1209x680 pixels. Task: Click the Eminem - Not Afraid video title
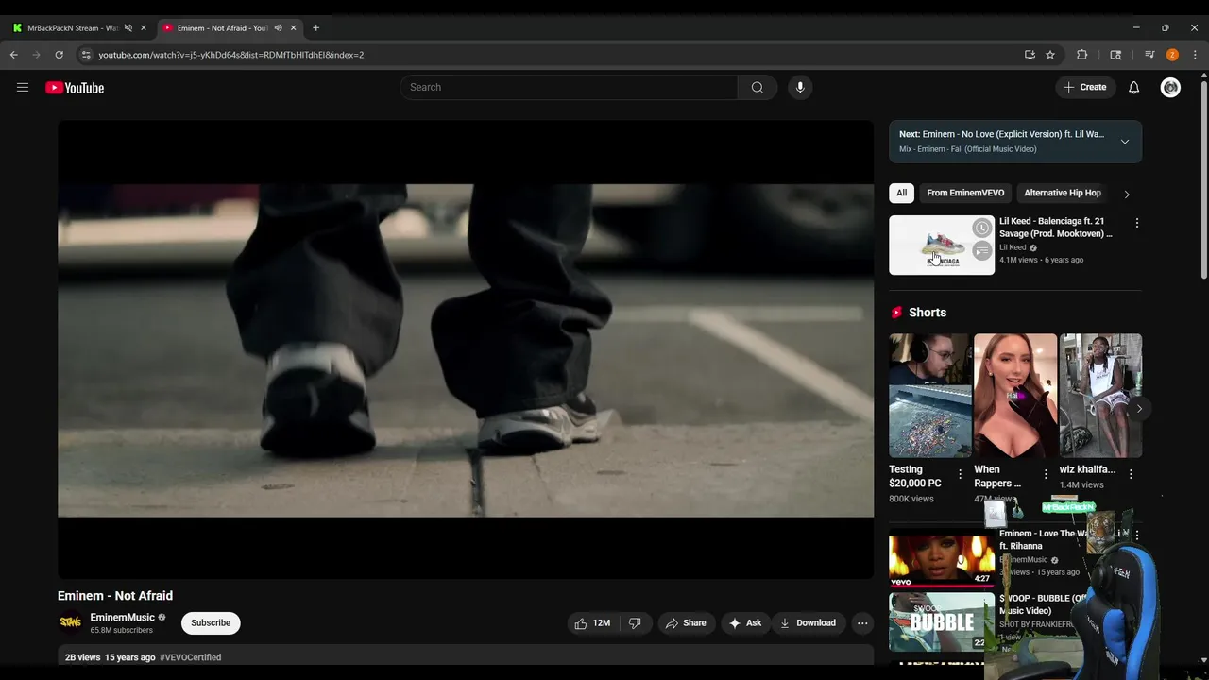point(115,596)
